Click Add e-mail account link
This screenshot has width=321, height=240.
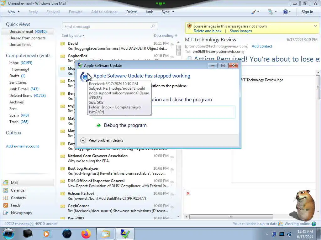tap(22, 146)
